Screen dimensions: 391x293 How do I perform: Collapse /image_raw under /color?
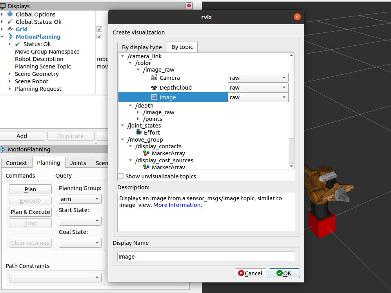pyautogui.click(x=138, y=70)
